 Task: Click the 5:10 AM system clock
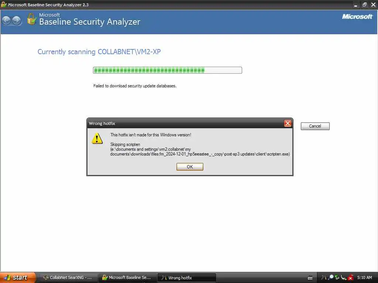[364, 278]
